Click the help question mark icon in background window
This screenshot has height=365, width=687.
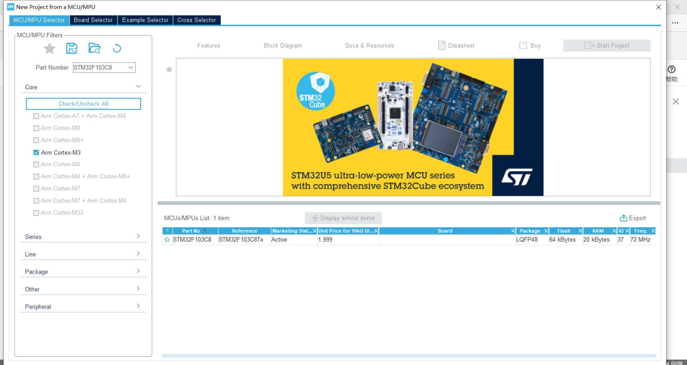672,69
